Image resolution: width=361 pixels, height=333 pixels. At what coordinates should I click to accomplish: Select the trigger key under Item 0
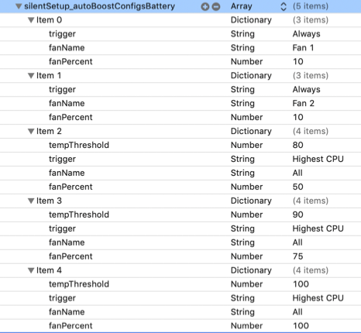tap(62, 34)
